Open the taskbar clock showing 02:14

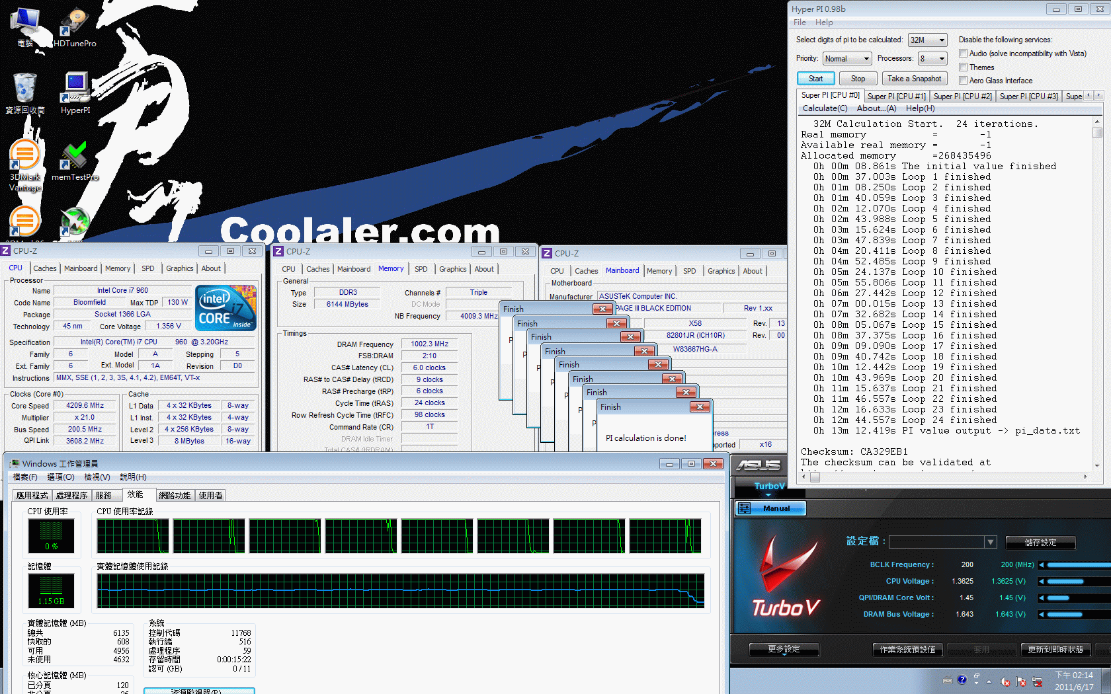pos(1074,681)
